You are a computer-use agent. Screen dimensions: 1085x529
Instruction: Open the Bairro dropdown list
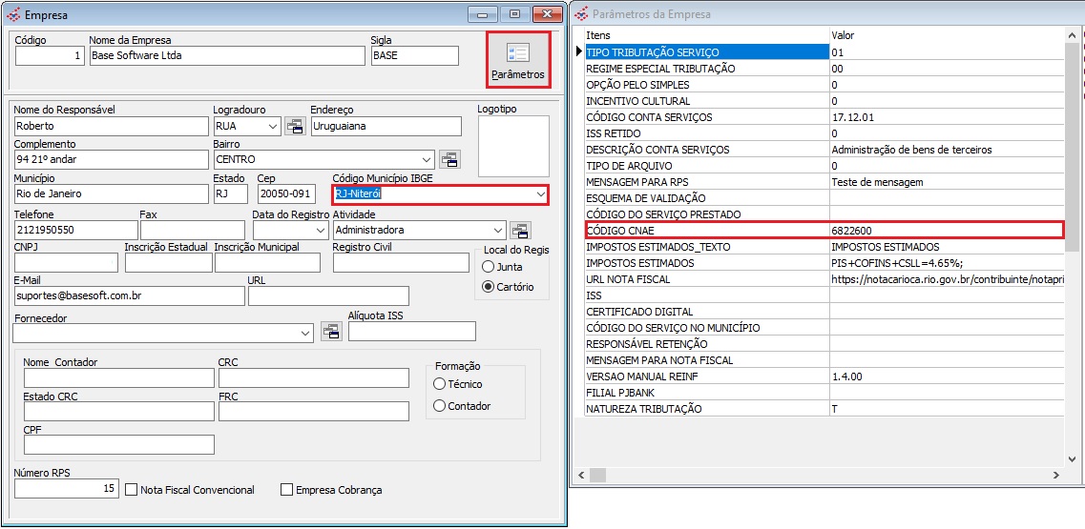coord(426,159)
